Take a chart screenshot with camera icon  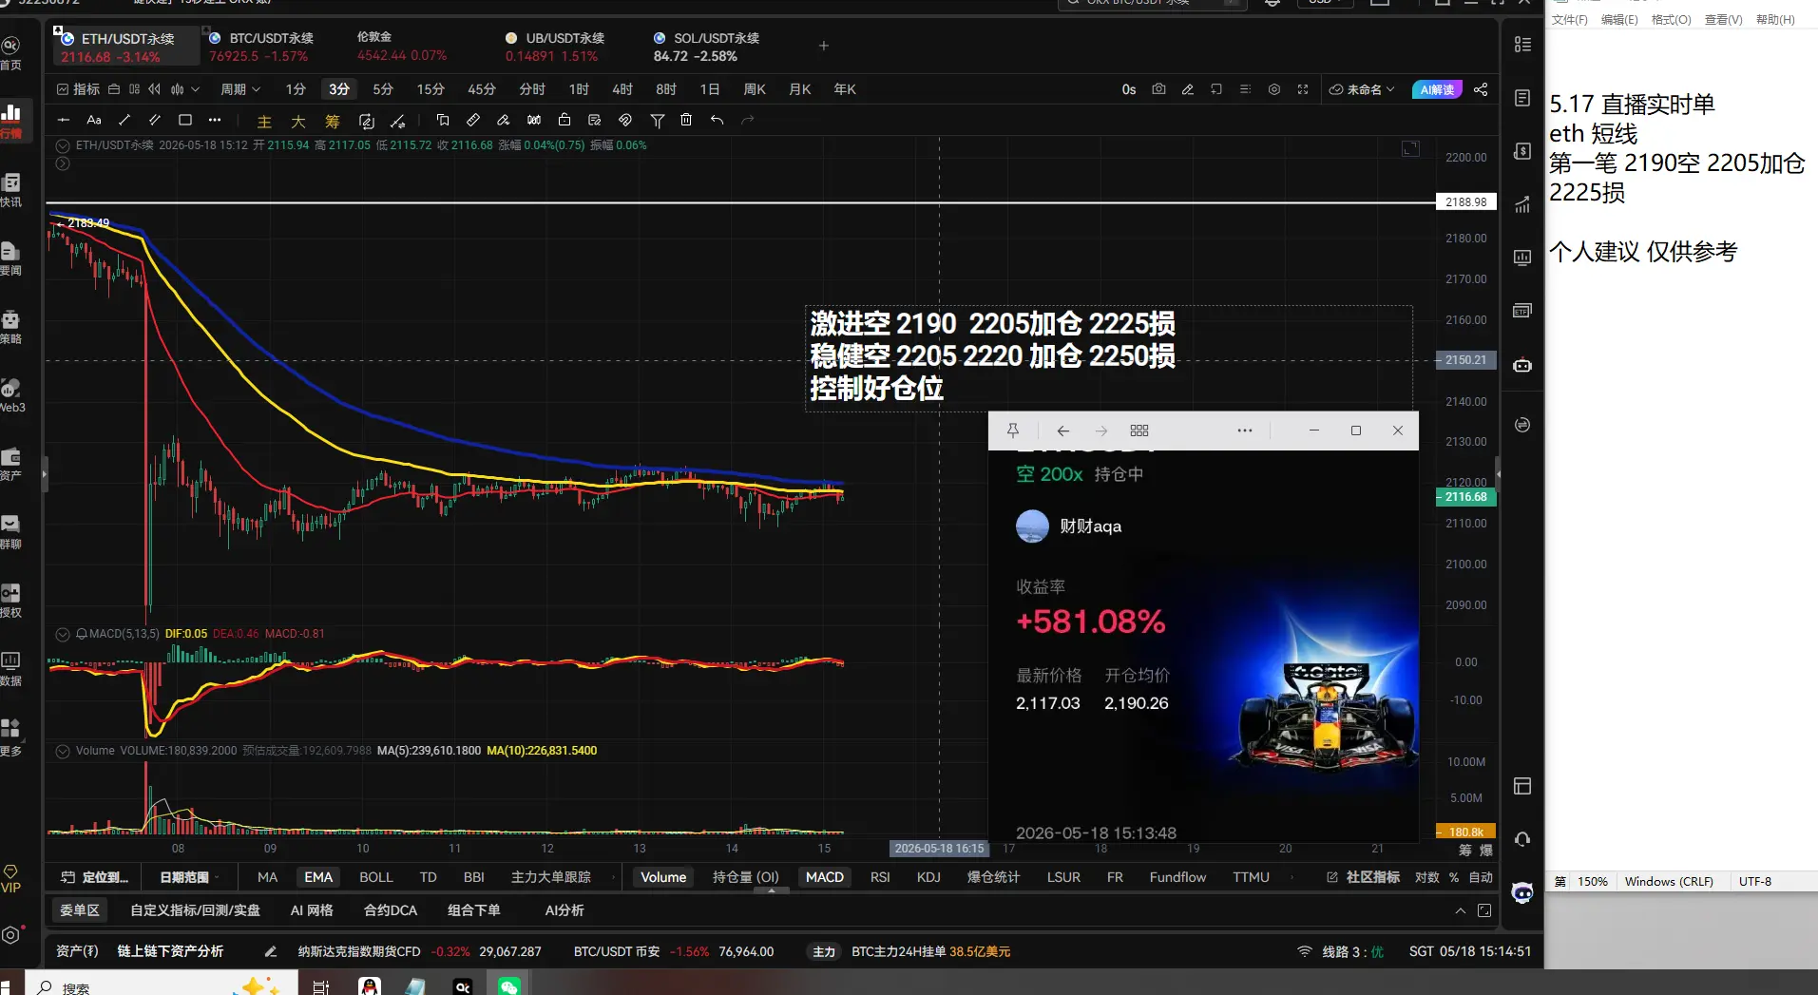1158,89
